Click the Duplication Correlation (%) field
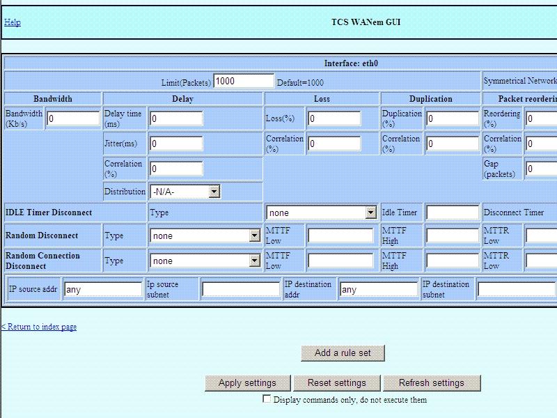This screenshot has height=418, width=557. pyautogui.click(x=453, y=144)
